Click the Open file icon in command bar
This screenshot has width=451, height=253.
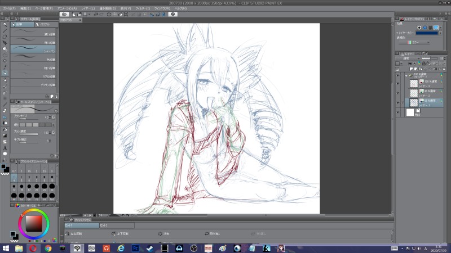(x=79, y=15)
